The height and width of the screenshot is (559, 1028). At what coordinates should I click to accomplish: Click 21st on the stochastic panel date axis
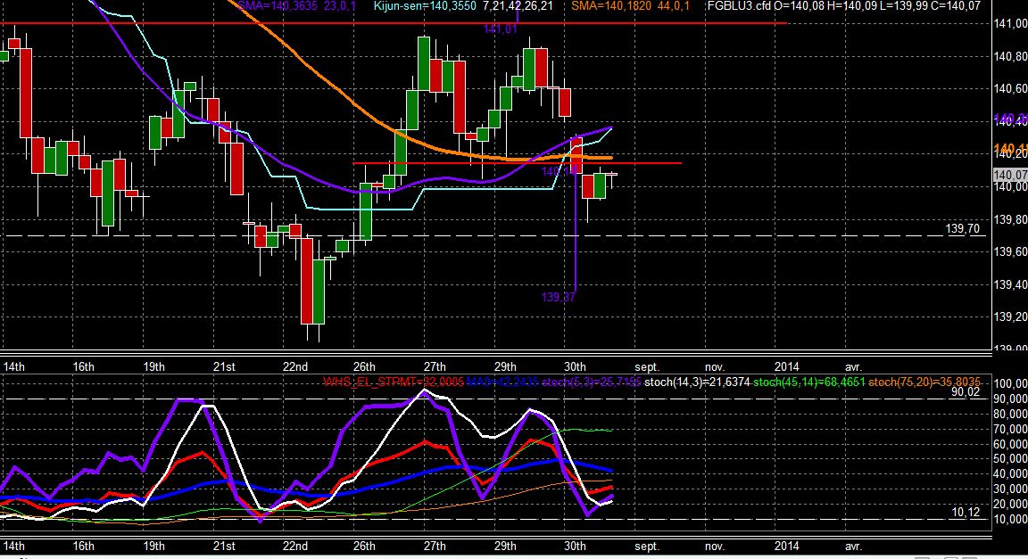coord(224,546)
